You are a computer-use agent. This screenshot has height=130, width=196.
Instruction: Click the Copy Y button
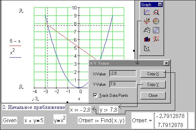click(153, 84)
